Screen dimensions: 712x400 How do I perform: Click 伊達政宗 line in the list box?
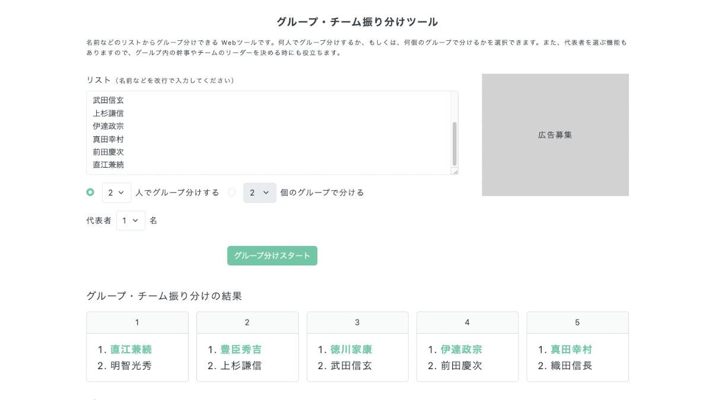[x=109, y=126]
